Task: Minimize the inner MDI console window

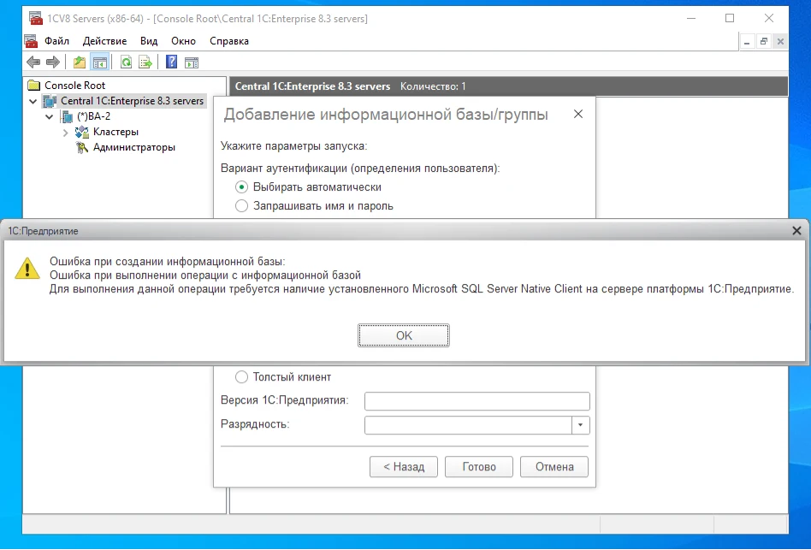Action: (746, 42)
